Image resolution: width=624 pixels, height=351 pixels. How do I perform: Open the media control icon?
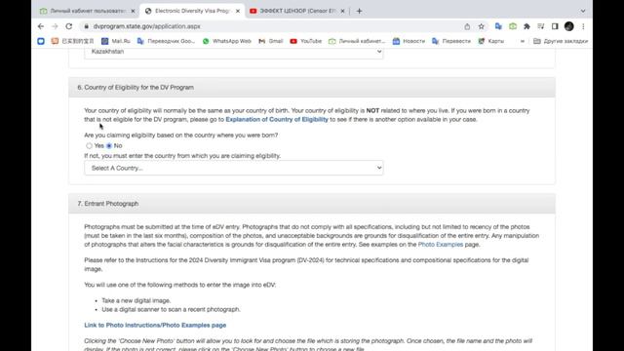(x=540, y=26)
